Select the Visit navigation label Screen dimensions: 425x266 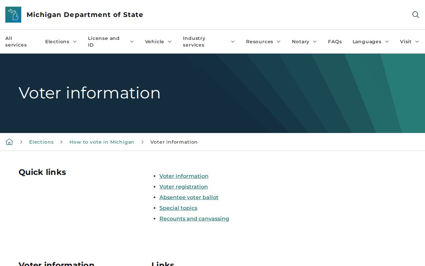coord(406,42)
